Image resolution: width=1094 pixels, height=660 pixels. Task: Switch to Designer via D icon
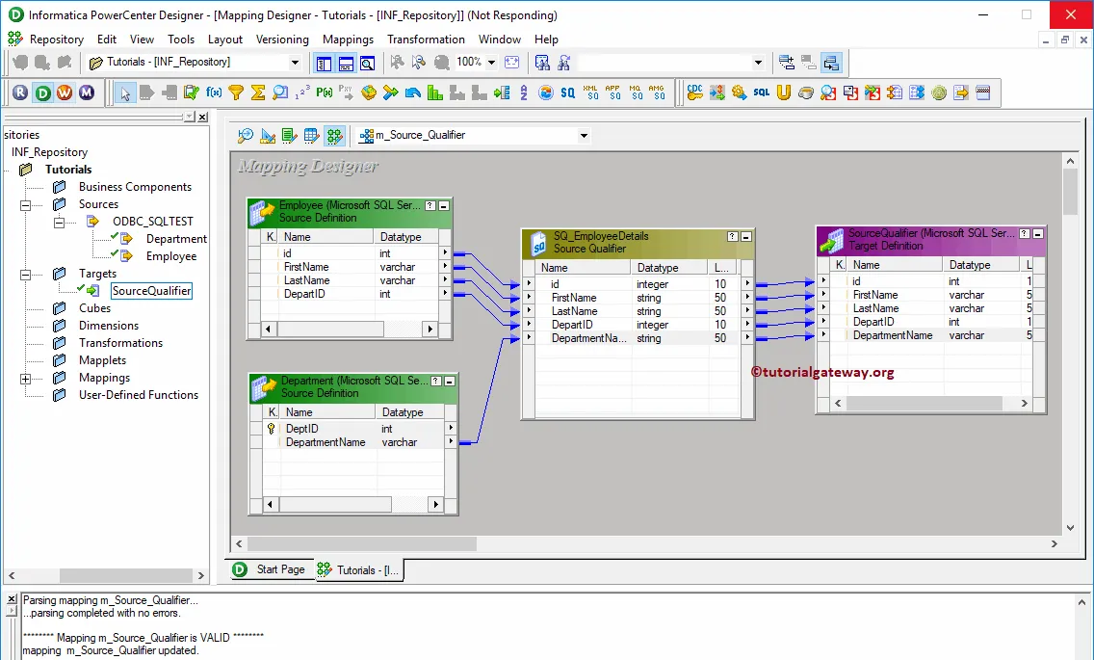pyautogui.click(x=42, y=92)
